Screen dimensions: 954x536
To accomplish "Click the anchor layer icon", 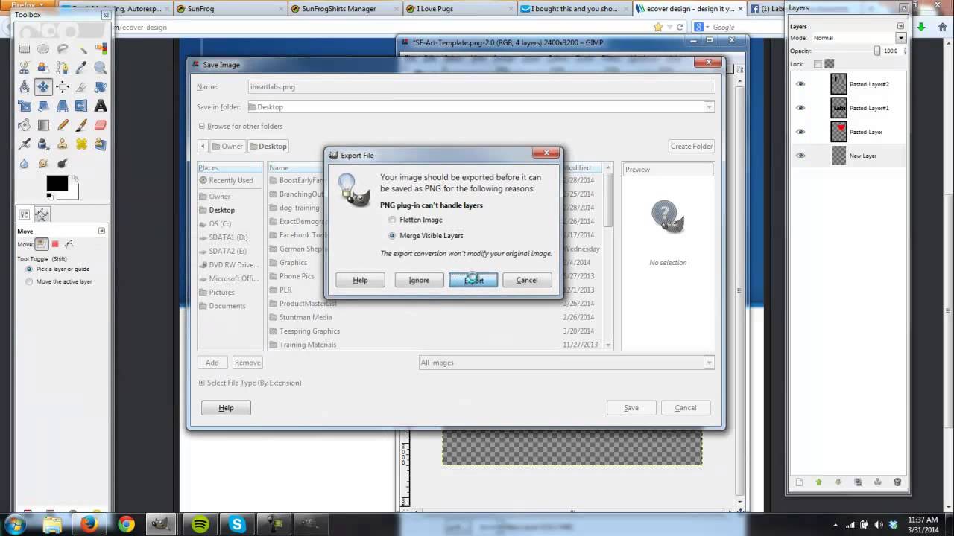I will point(877,482).
